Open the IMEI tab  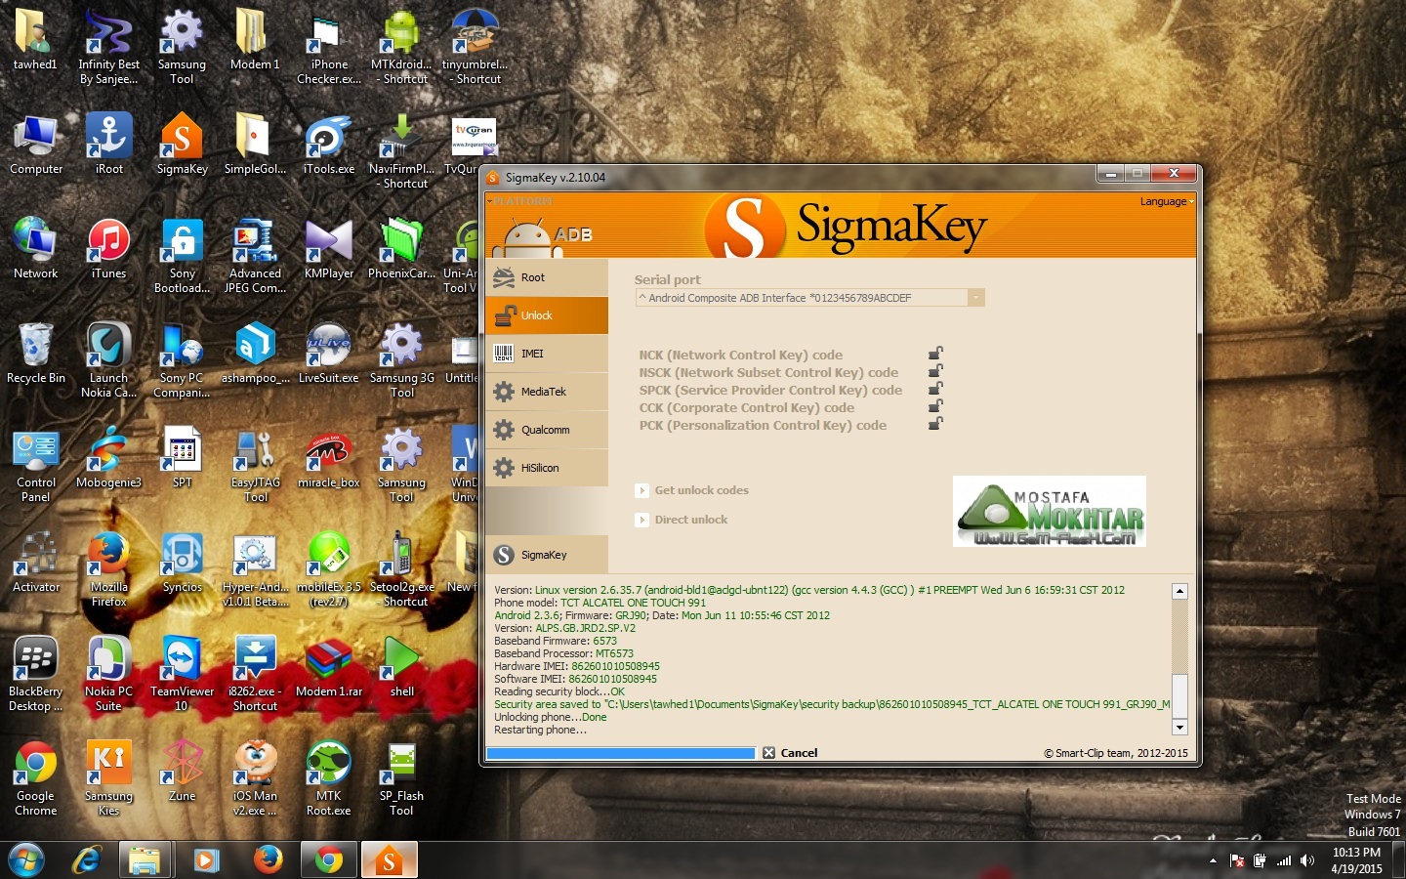(x=546, y=354)
